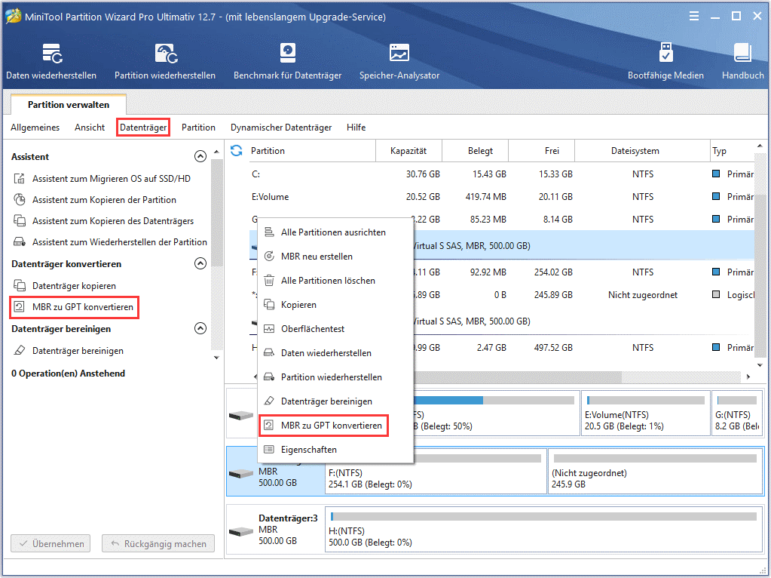The image size is (771, 578).
Task: Click the refresh icon beside Partition header
Action: [237, 151]
